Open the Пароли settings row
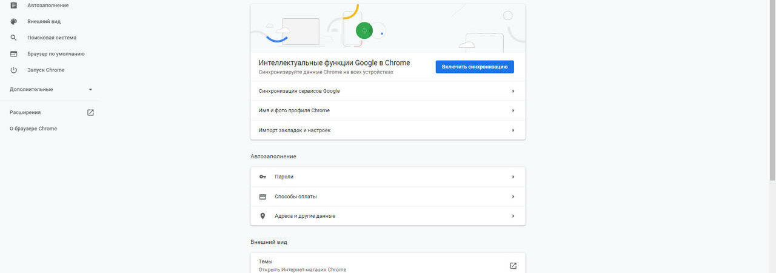This screenshot has height=273, width=776. [x=388, y=177]
